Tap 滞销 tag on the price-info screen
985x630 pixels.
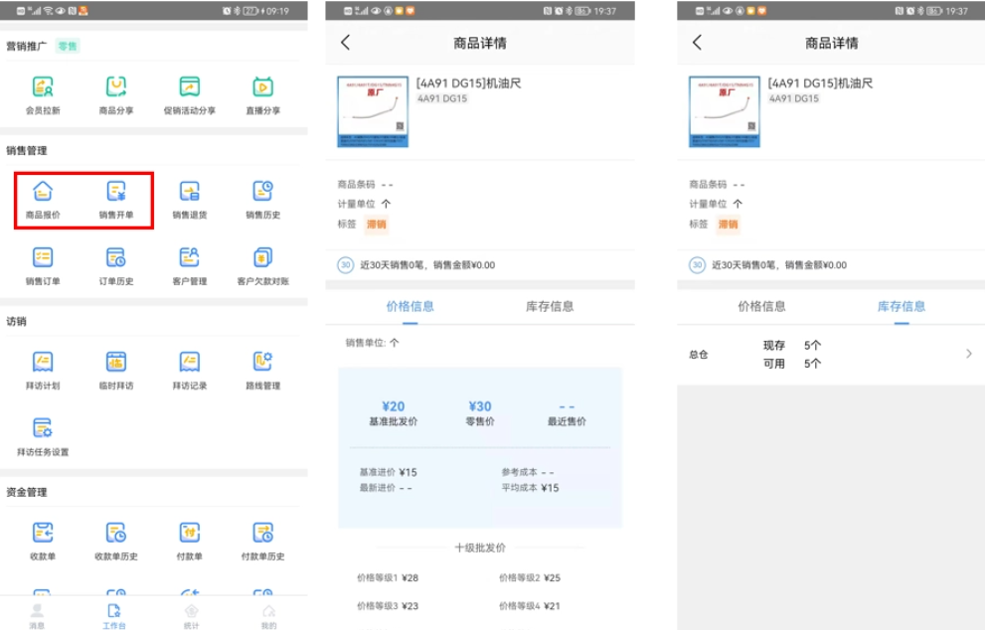point(377,225)
